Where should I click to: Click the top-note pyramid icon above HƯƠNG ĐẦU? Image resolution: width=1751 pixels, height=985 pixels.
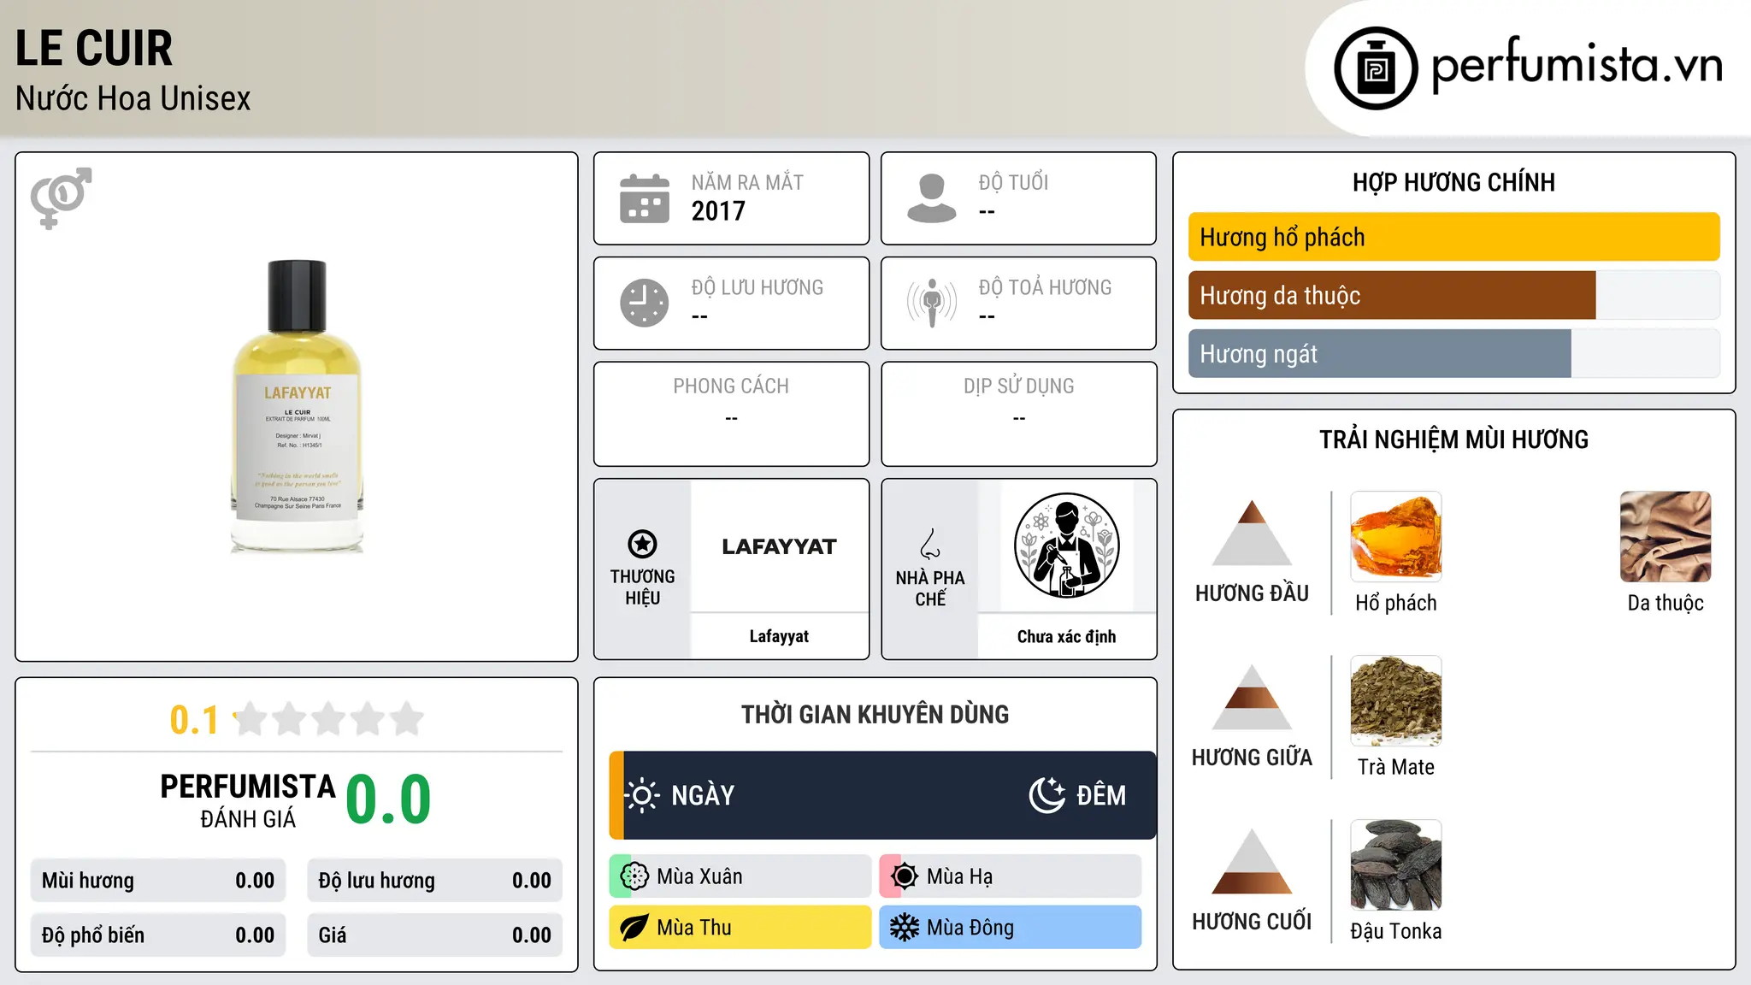[1252, 533]
